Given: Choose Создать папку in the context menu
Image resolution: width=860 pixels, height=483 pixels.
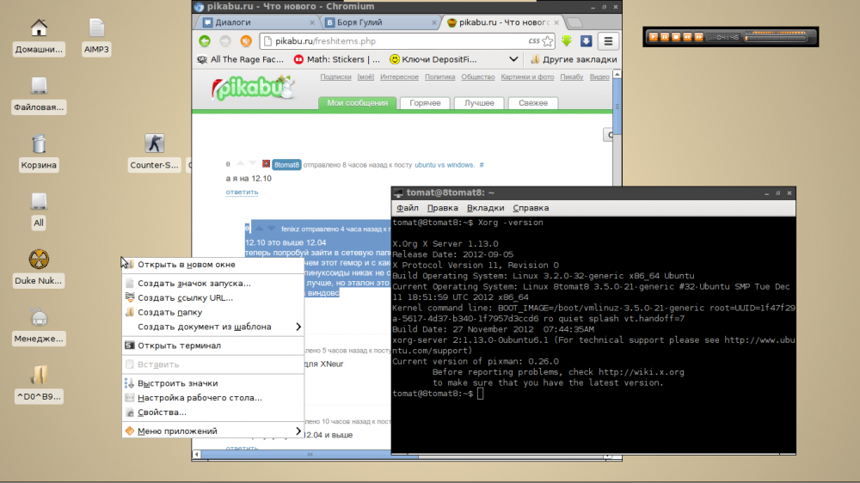Looking at the screenshot, I should [x=212, y=312].
